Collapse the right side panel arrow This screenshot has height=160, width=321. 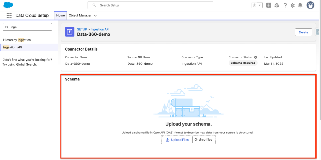tap(318, 32)
